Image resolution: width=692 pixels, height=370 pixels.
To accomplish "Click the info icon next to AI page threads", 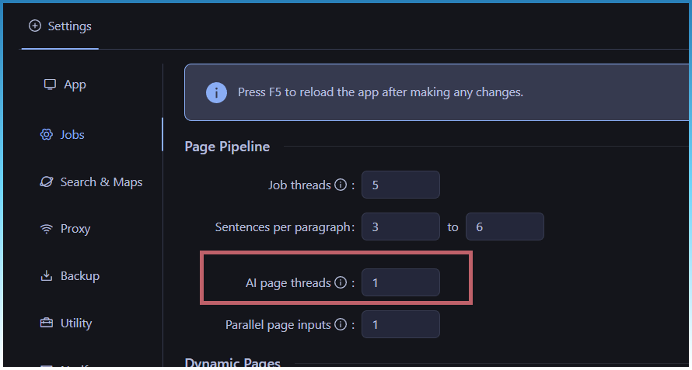I will (x=340, y=283).
